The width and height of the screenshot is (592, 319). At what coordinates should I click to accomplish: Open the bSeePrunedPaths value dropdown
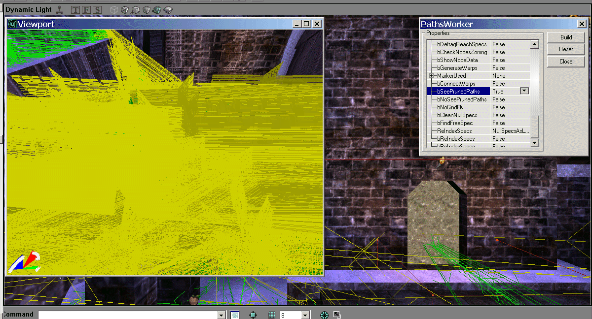point(524,91)
